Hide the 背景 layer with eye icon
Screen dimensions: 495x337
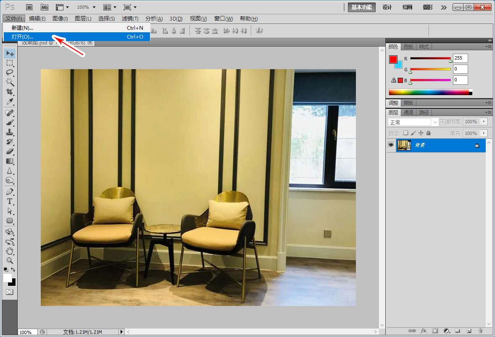pyautogui.click(x=391, y=145)
